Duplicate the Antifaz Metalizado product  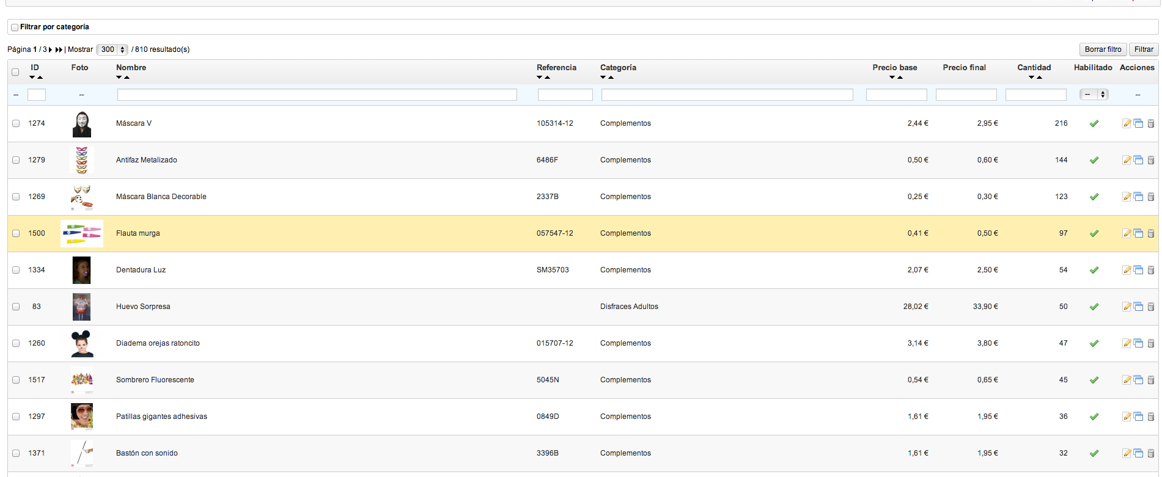1138,160
